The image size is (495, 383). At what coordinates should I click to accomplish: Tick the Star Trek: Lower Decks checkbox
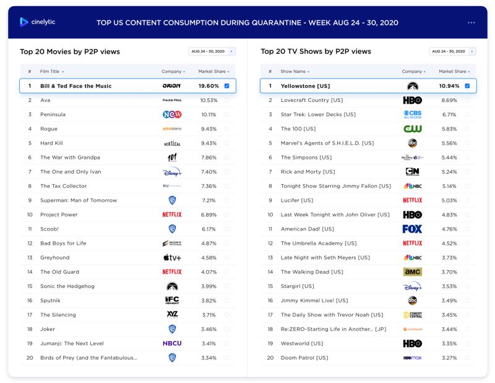pyautogui.click(x=467, y=114)
